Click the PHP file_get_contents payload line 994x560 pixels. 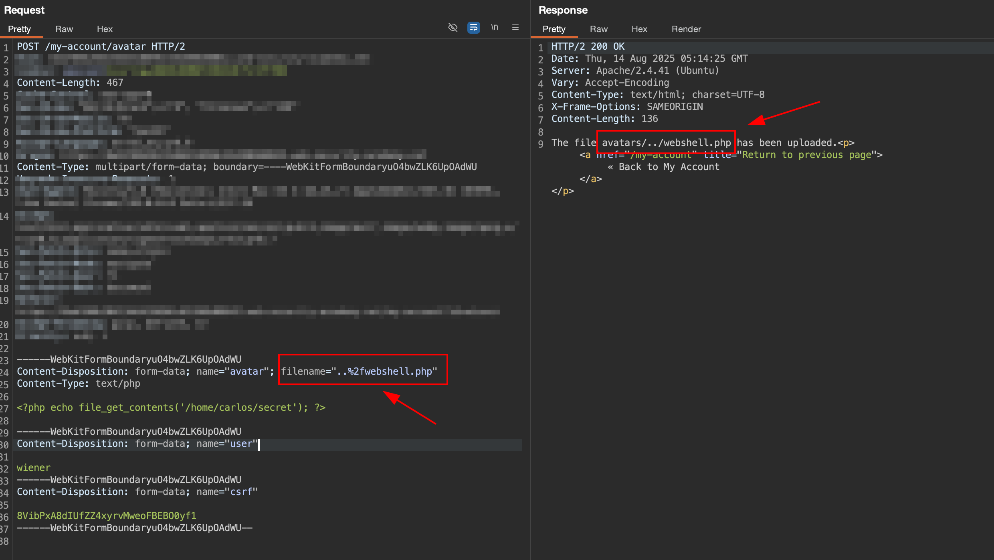click(171, 408)
